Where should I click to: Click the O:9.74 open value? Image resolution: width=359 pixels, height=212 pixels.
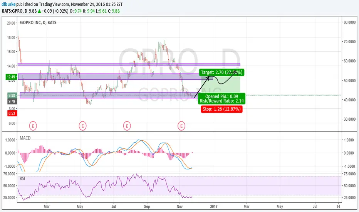[x=75, y=11]
